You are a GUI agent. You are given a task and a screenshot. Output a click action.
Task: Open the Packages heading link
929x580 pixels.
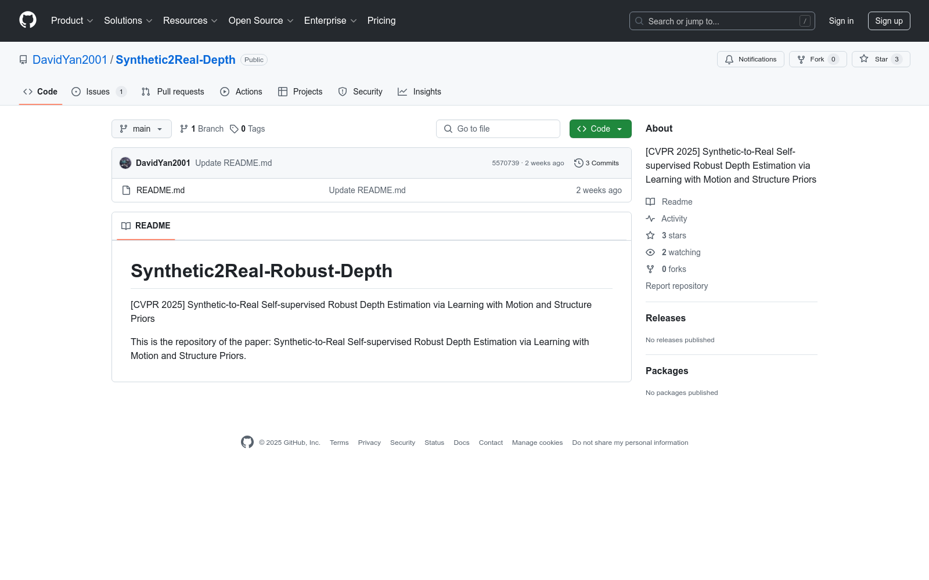[667, 371]
